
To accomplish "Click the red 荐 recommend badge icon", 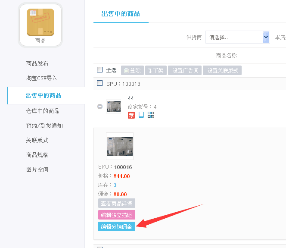I will point(131,115).
